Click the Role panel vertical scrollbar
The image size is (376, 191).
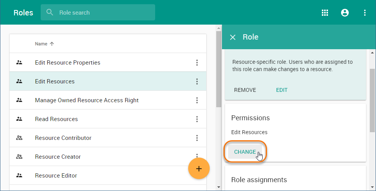(372, 100)
